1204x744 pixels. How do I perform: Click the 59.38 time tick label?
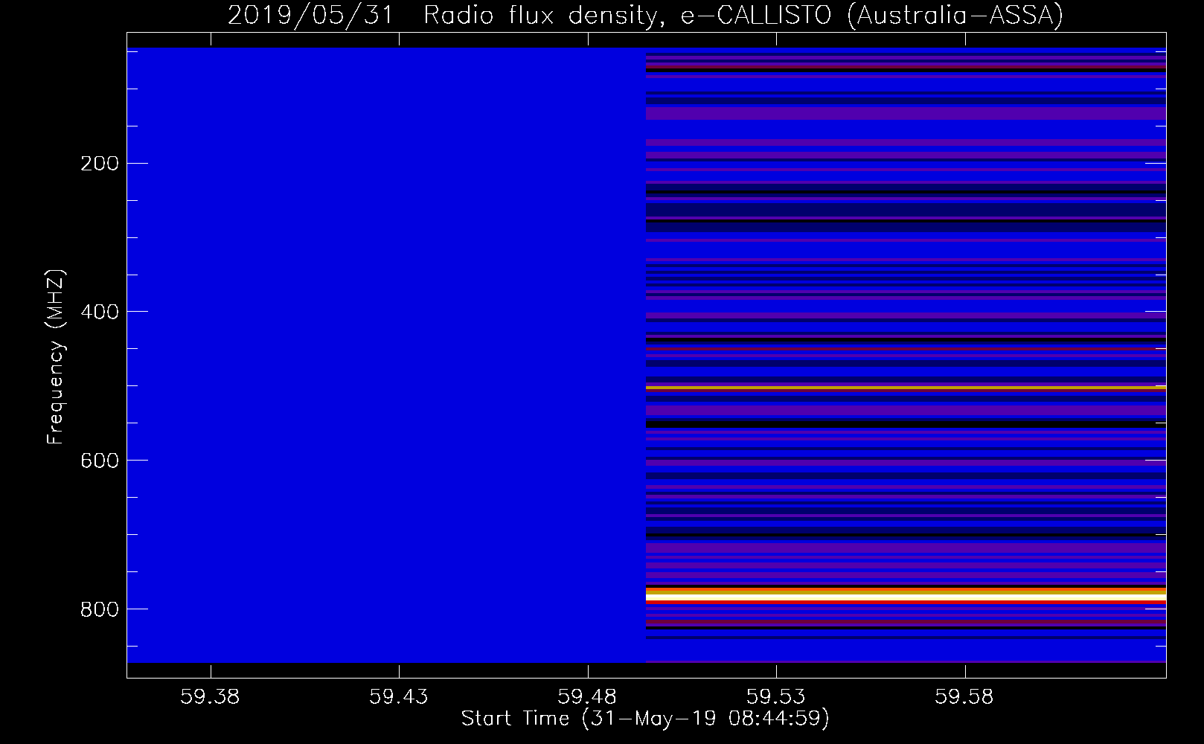coord(211,696)
